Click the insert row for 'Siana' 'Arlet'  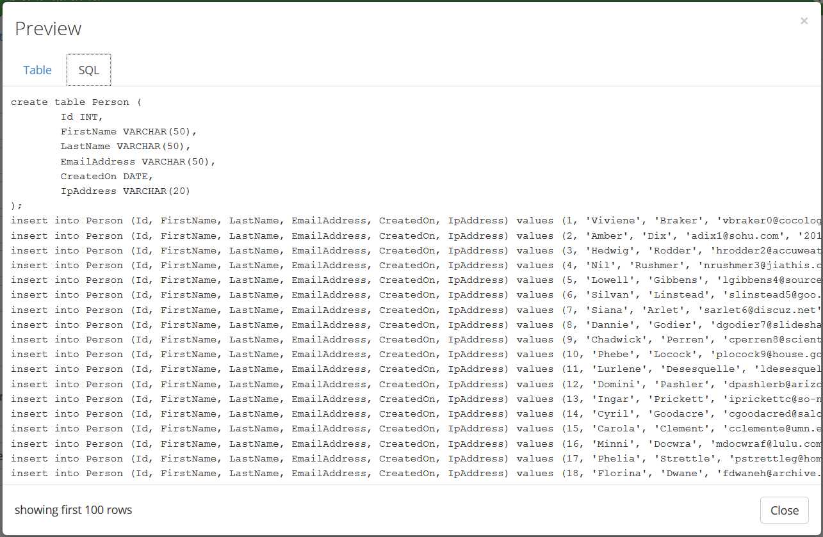pyautogui.click(x=416, y=310)
